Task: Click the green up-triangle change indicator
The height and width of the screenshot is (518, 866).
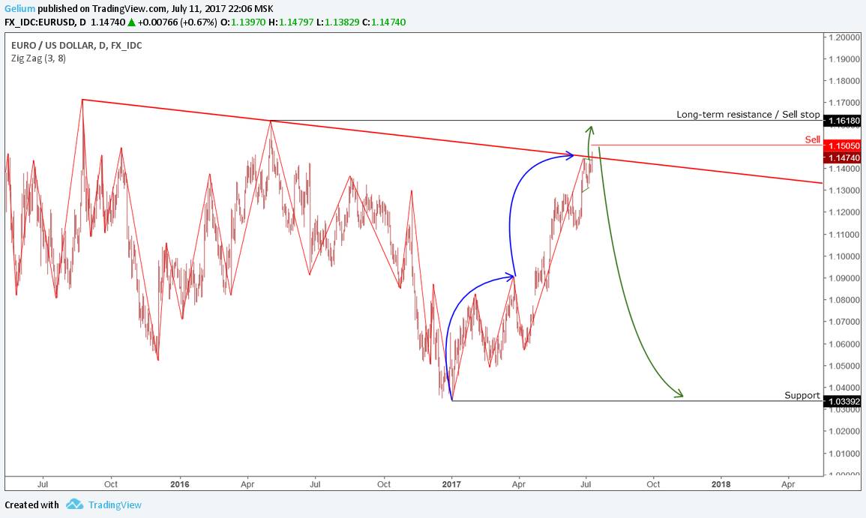Action: click(131, 22)
